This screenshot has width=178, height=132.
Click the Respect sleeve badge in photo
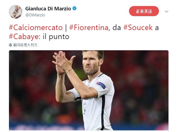[101, 85]
